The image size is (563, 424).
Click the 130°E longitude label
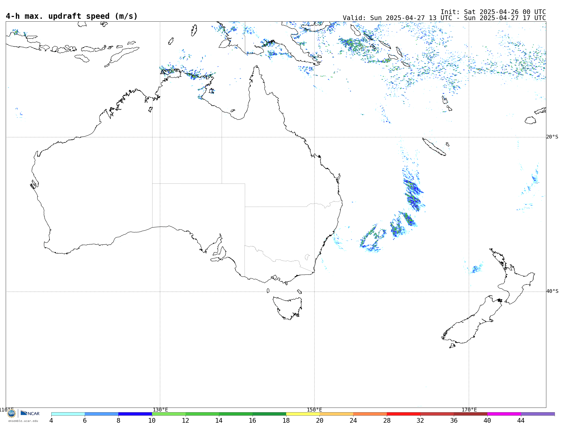tap(160, 410)
